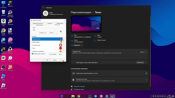Image resolution: width=175 pixels, height=98 pixels.
Task: Open Параметры значков рабочего стола
Action: 110,73
